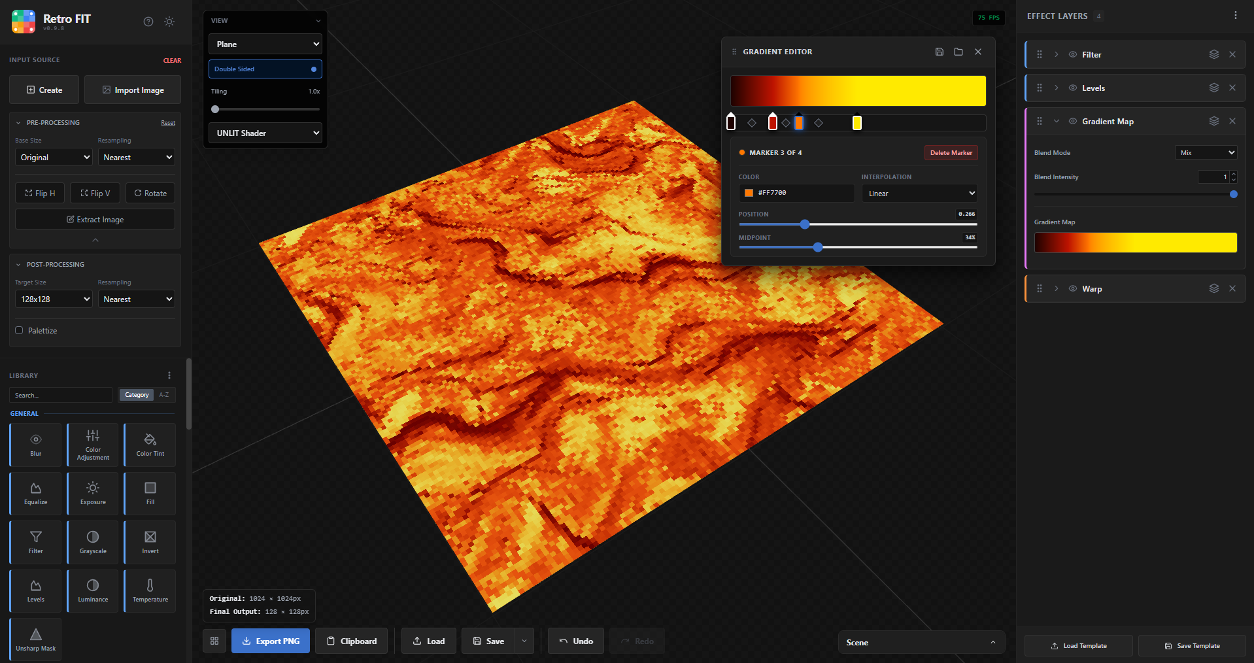
Task: Click the Reset pre-processing link
Action: pos(168,123)
